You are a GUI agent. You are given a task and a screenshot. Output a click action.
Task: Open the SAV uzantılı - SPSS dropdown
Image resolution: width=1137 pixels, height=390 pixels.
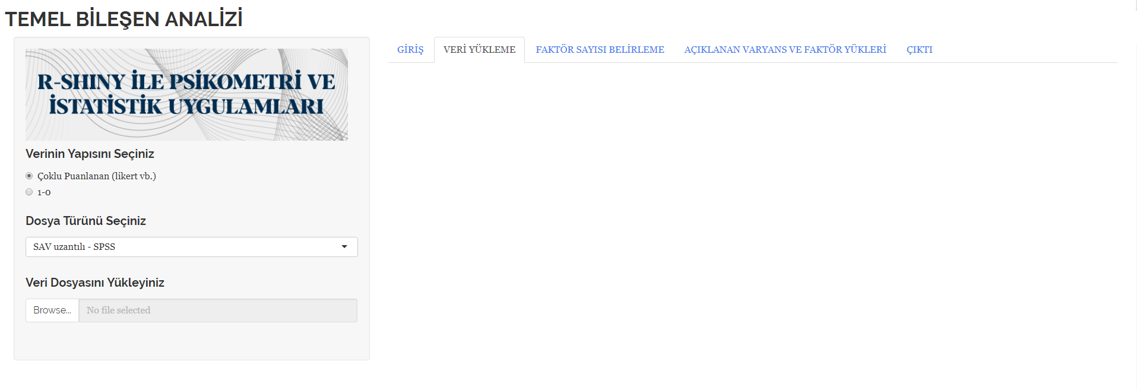[191, 247]
